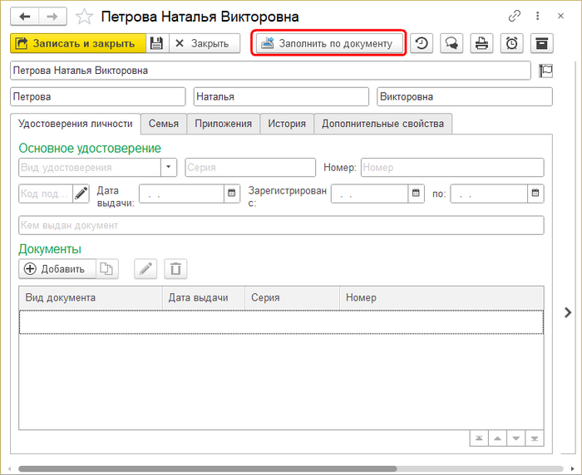Switch to the Семья tab

[164, 124]
